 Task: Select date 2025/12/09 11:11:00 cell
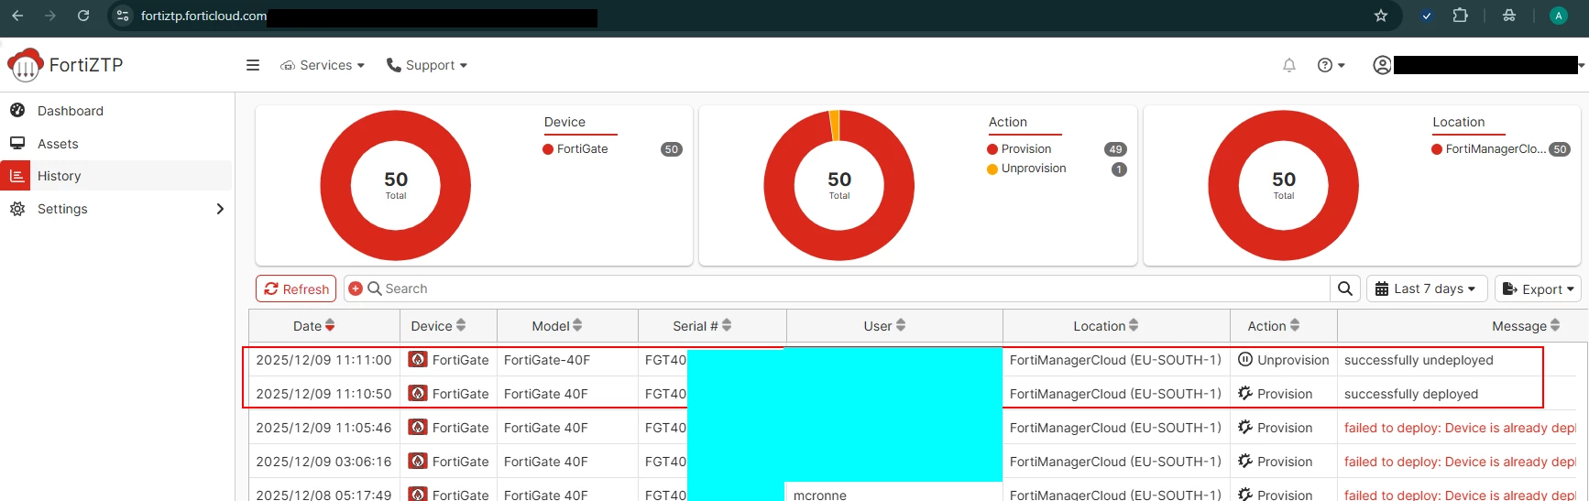click(323, 360)
